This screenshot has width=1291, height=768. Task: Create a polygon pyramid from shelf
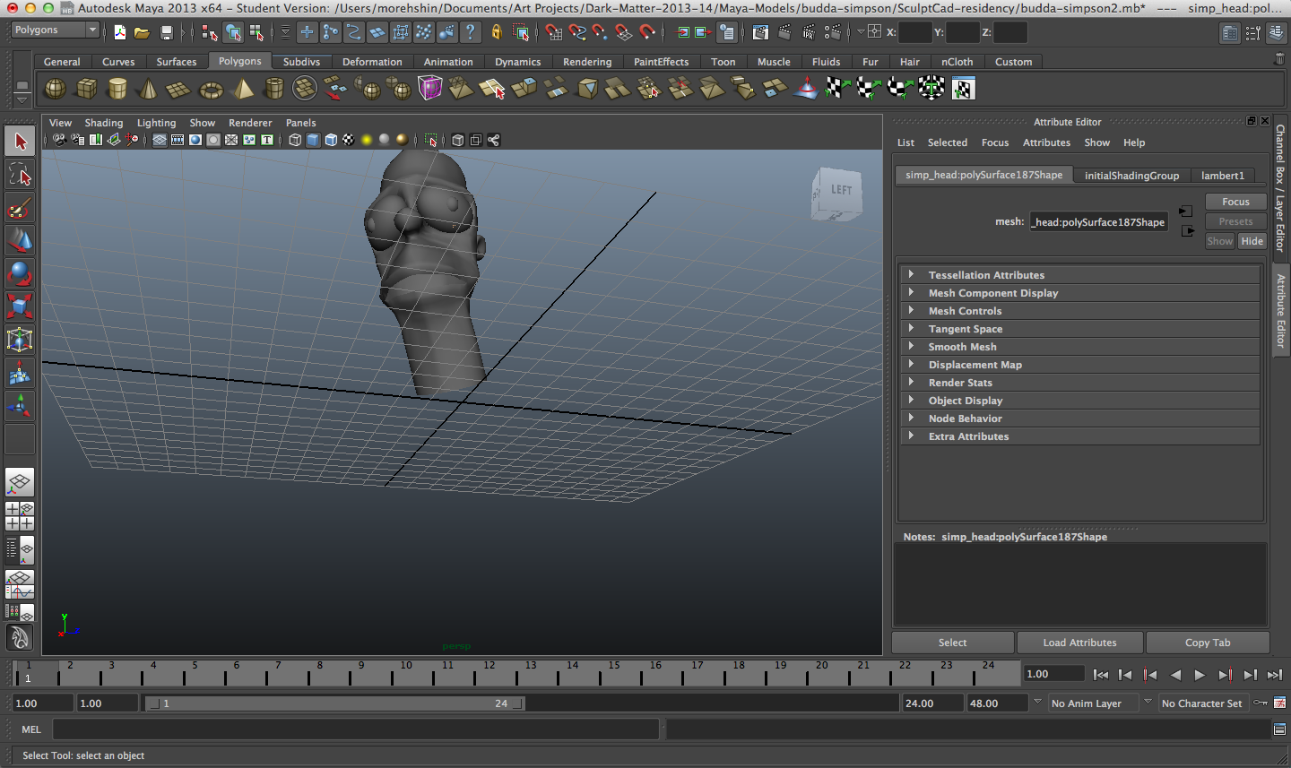[242, 89]
